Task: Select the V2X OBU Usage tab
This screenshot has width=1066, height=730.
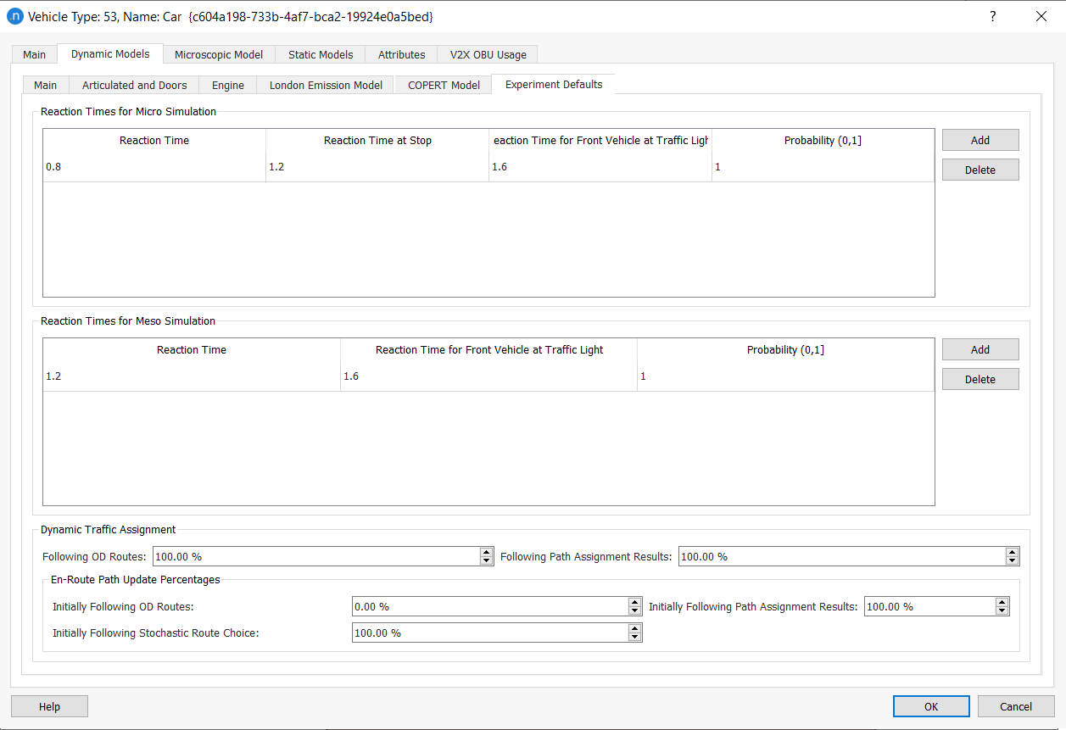Action: [487, 54]
